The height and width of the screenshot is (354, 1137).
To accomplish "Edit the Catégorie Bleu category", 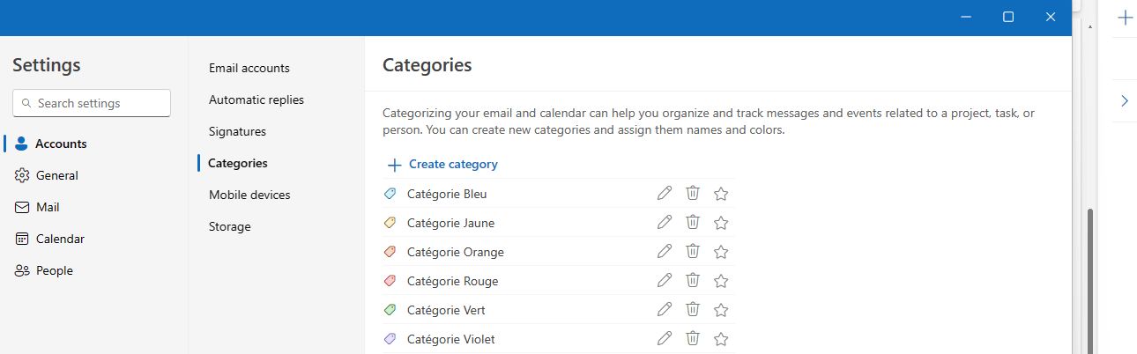I will [x=665, y=194].
